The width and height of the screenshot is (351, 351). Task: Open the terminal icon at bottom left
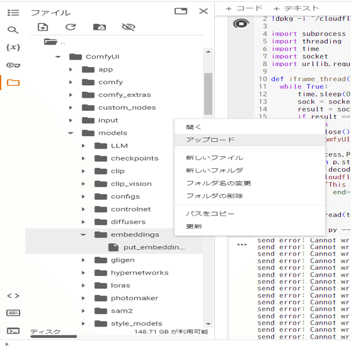[x=13, y=331]
